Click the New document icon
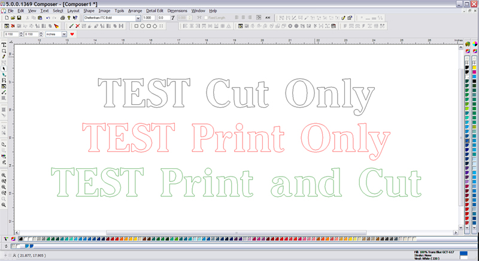This screenshot has height=261, width=479. point(7,18)
